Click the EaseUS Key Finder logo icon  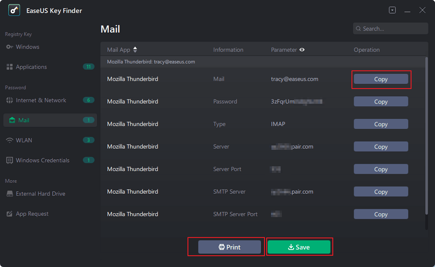coord(14,10)
